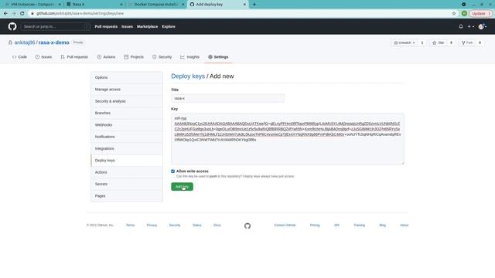This screenshot has height=278, width=495.
Task: Open the user avatar menu
Action: point(483,26)
